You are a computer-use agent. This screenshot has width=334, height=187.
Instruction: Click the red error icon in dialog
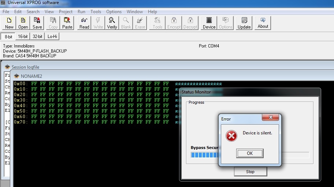coord(231,136)
